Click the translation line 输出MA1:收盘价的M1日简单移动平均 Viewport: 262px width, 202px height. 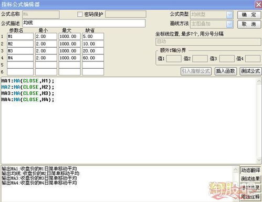[39, 169]
